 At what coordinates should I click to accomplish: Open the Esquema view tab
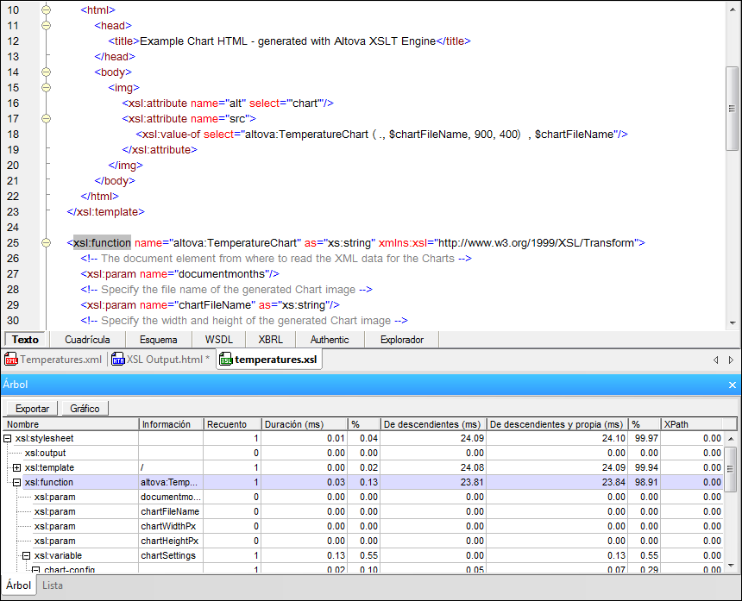[158, 340]
